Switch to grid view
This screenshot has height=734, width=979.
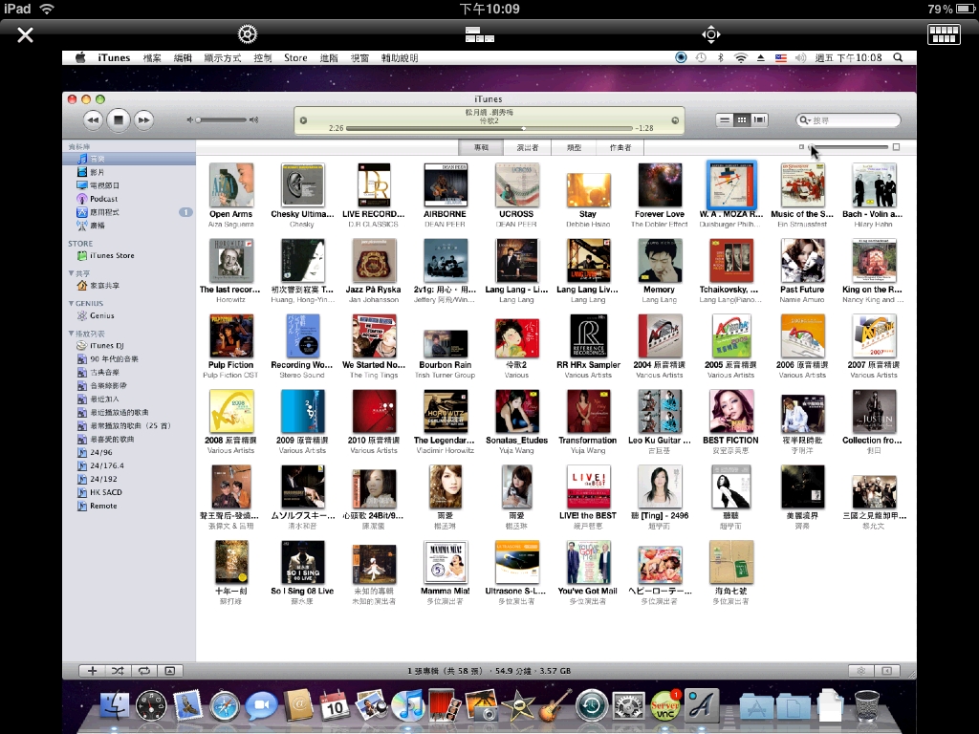coord(741,119)
